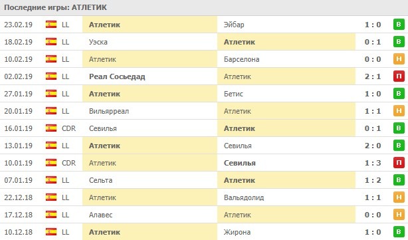
Task: Click the 1 : 3 score against Севилья
Action: 373,163
